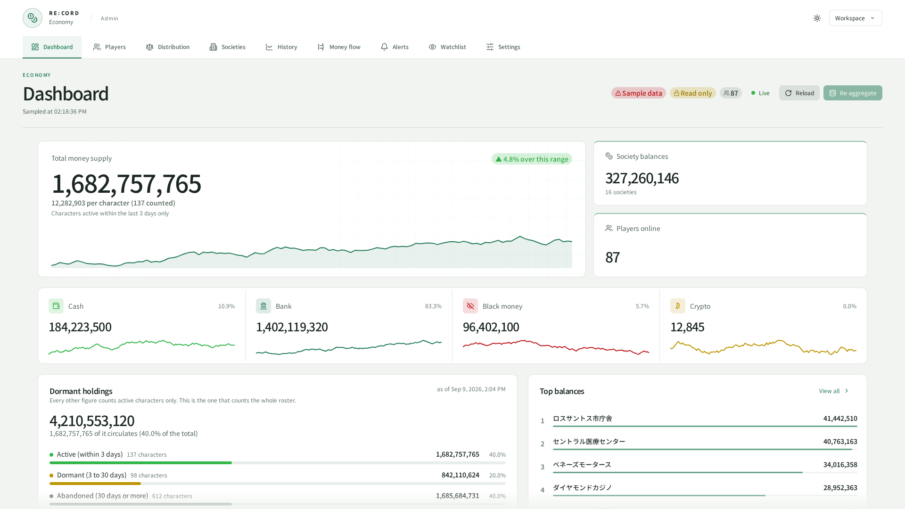Go to the Societies tab
Viewport: 905px width, 509px height.
coord(228,47)
